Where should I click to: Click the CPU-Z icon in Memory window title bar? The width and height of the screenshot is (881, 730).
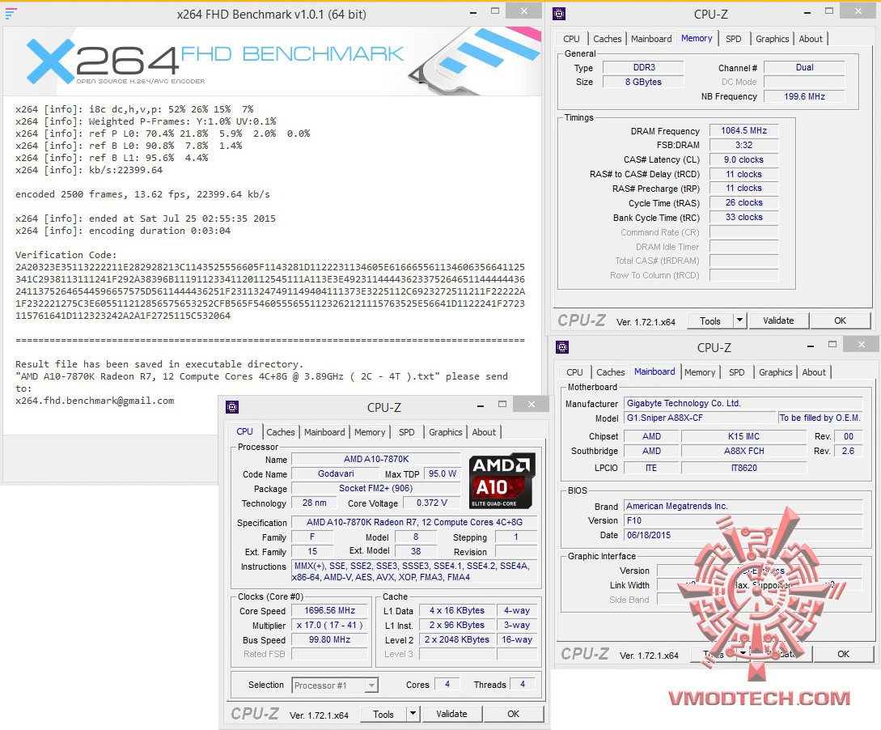click(559, 14)
